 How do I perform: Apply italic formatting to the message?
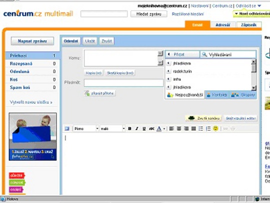pyautogui.click(x=137, y=129)
